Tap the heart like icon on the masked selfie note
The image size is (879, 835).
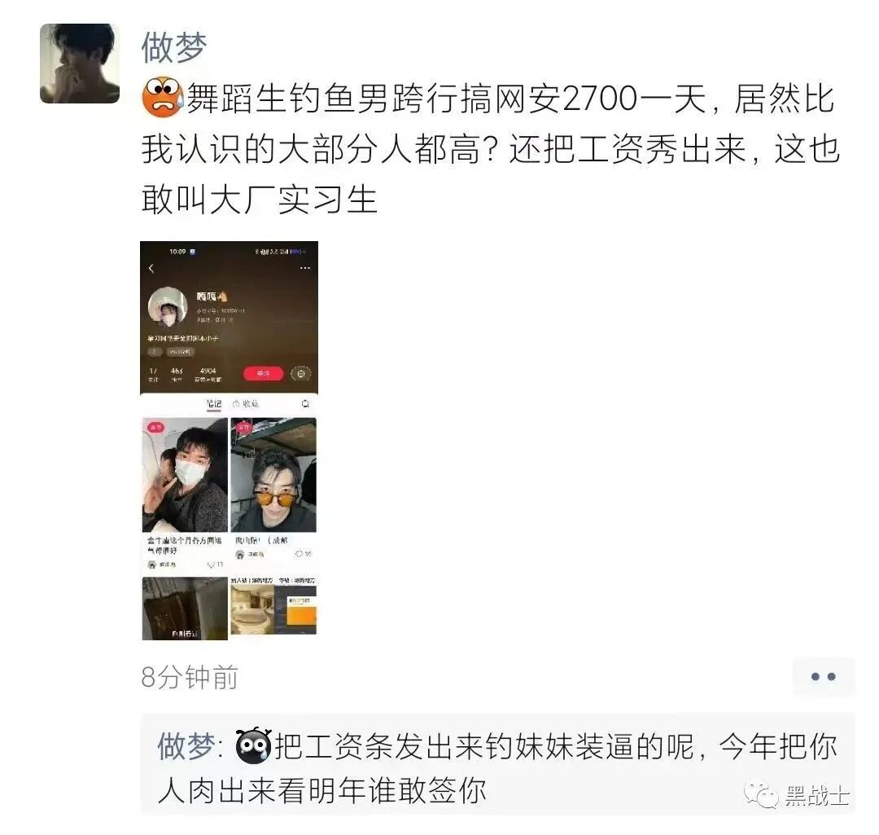(x=212, y=564)
